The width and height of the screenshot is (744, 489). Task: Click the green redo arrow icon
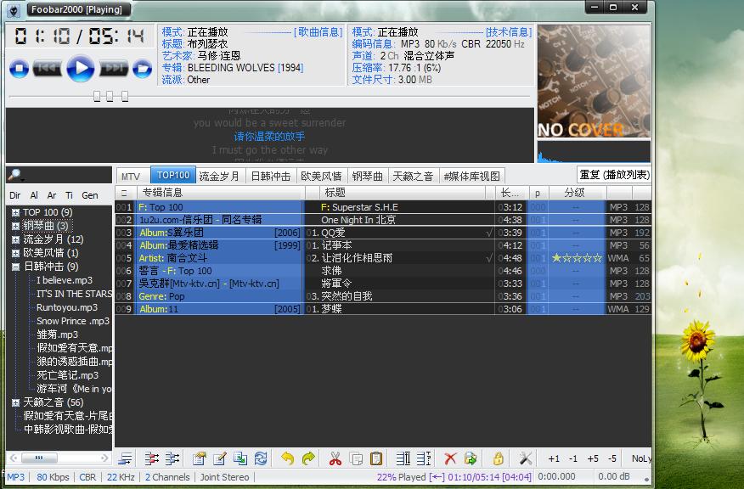(x=308, y=458)
